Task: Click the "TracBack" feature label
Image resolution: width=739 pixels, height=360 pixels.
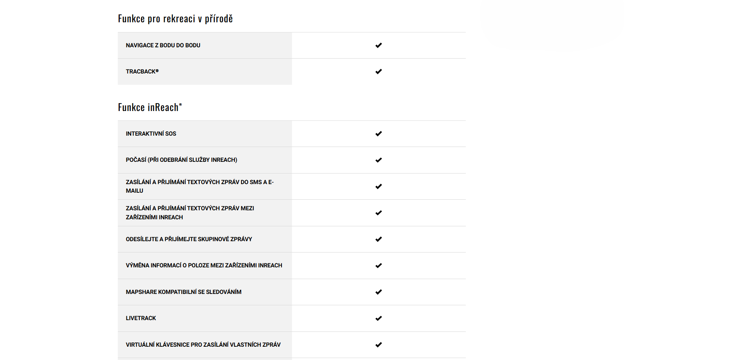Action: pos(142,72)
